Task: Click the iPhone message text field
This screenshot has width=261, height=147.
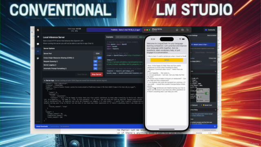Action: [167, 56]
